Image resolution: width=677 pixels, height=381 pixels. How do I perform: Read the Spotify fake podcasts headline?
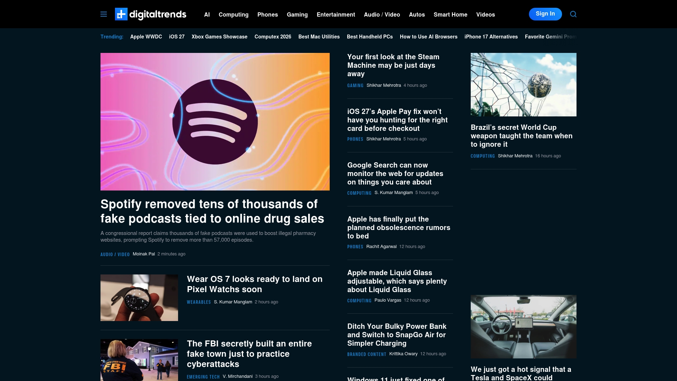[212, 211]
